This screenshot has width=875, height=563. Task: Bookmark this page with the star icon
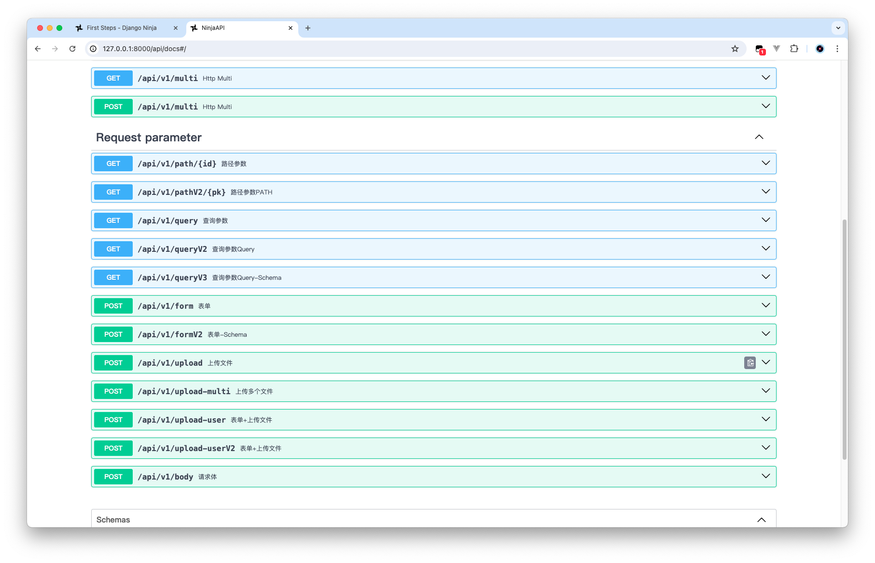point(735,49)
